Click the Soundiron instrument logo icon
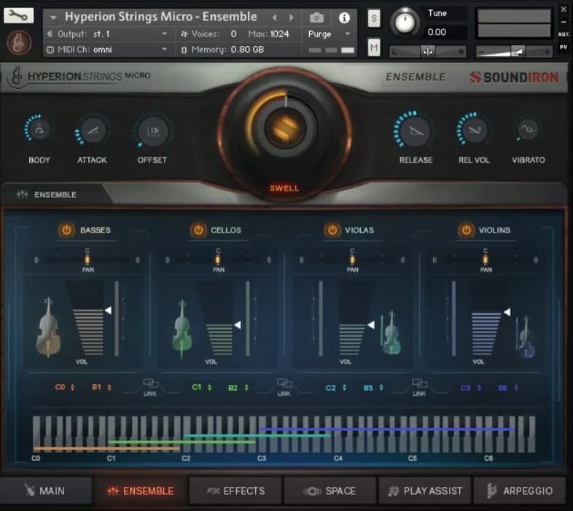 coord(19,42)
